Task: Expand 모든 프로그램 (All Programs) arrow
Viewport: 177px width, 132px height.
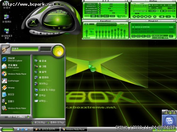Action: [28, 117]
